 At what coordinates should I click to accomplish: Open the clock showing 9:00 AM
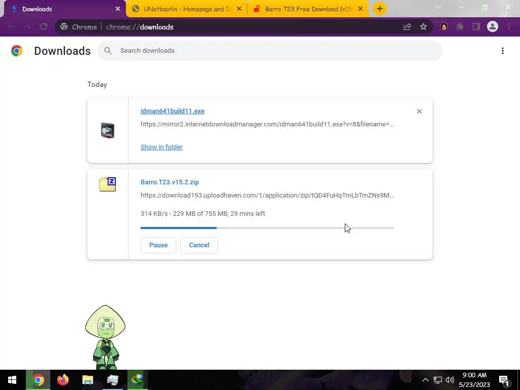475,380
